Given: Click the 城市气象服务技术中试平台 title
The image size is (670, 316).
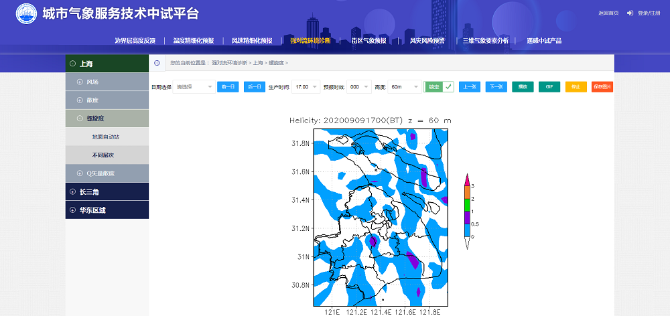Looking at the screenshot, I should (121, 13).
